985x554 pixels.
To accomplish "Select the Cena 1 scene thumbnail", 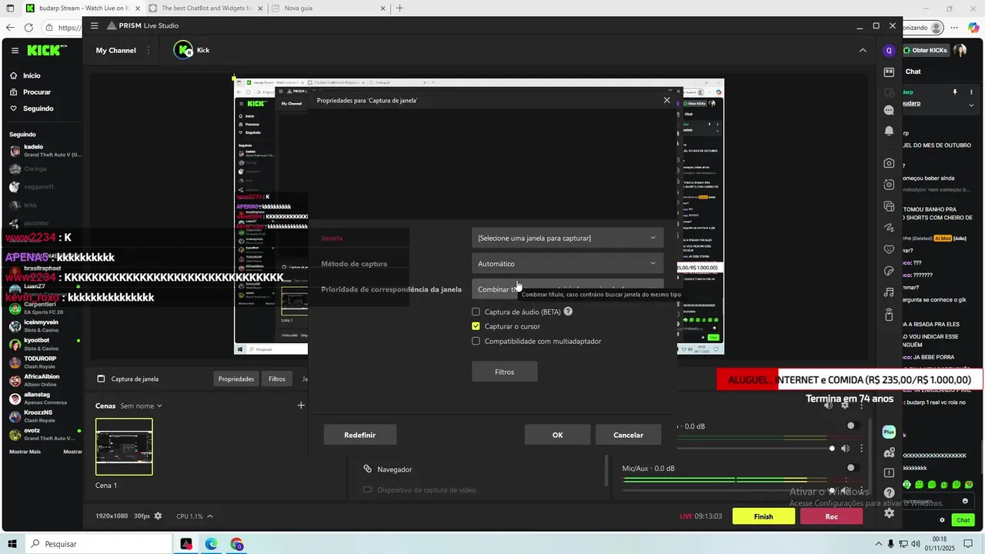I will coord(124,446).
